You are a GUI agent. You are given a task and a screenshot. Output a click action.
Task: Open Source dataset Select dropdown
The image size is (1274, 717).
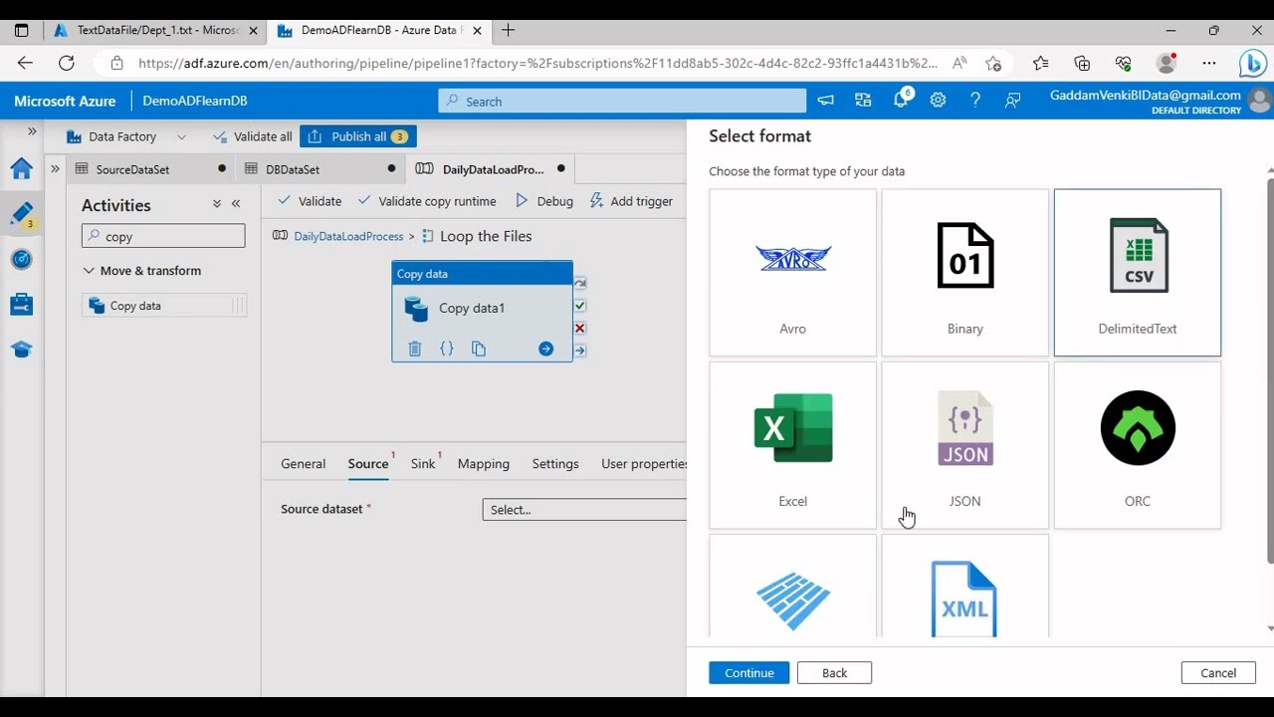pos(584,510)
